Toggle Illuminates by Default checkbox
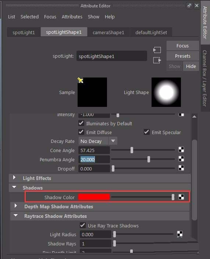Screen dimensions: 210x259 pos(81,123)
